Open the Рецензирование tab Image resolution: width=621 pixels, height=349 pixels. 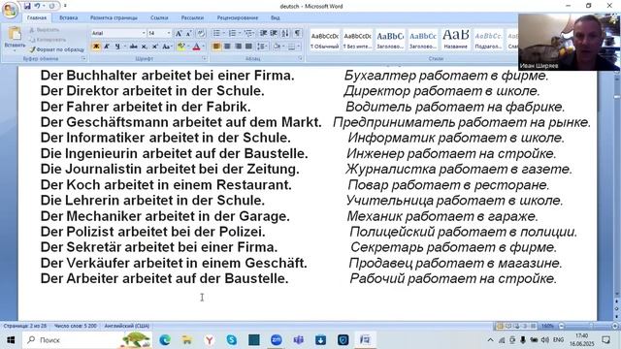click(237, 17)
